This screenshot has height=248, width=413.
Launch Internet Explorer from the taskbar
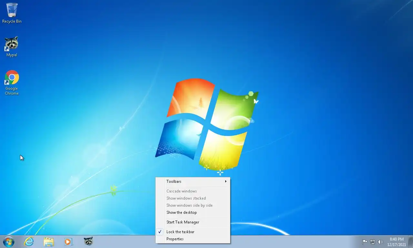pyautogui.click(x=29, y=242)
